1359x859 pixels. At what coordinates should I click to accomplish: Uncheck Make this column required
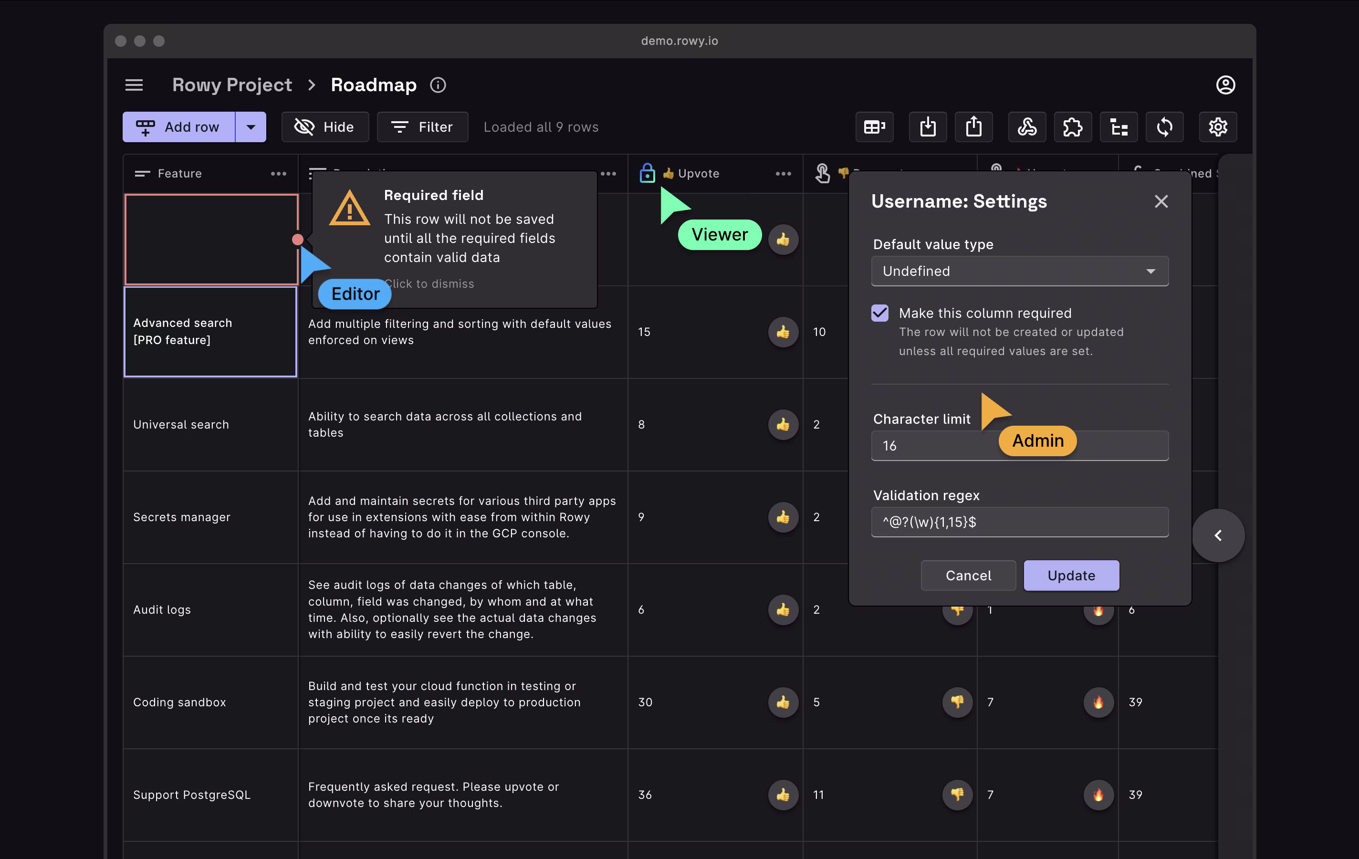880,313
